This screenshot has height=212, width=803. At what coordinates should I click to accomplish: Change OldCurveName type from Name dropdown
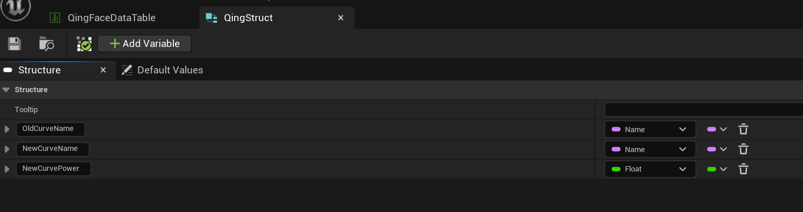650,129
